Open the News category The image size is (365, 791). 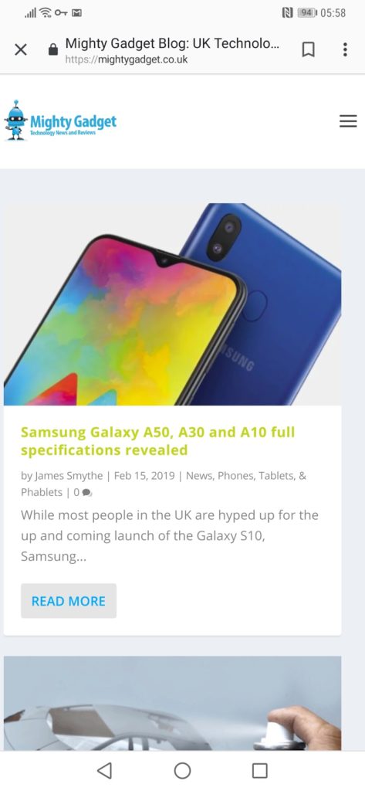click(x=198, y=476)
